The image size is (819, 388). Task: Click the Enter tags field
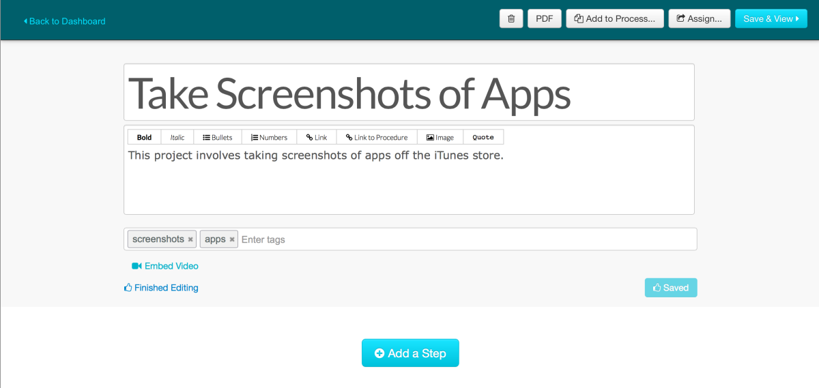pyautogui.click(x=467, y=239)
